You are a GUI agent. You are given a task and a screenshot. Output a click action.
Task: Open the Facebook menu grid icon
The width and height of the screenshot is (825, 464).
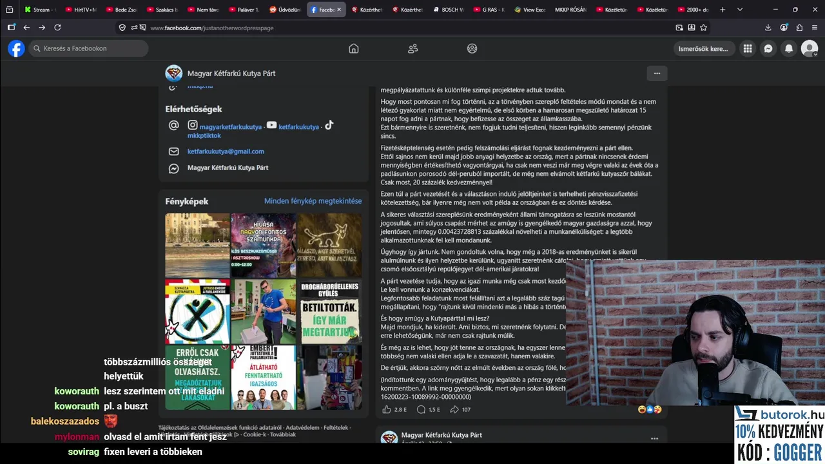tap(748, 48)
